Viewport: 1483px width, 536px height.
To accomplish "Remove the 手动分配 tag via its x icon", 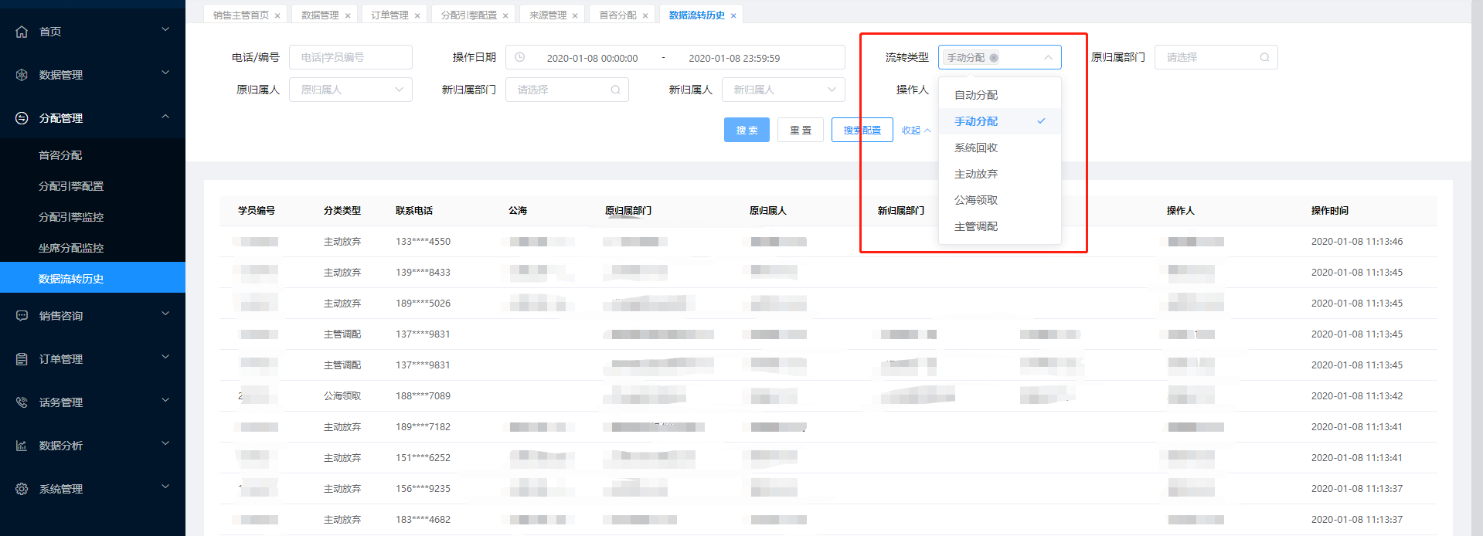I will coord(994,58).
